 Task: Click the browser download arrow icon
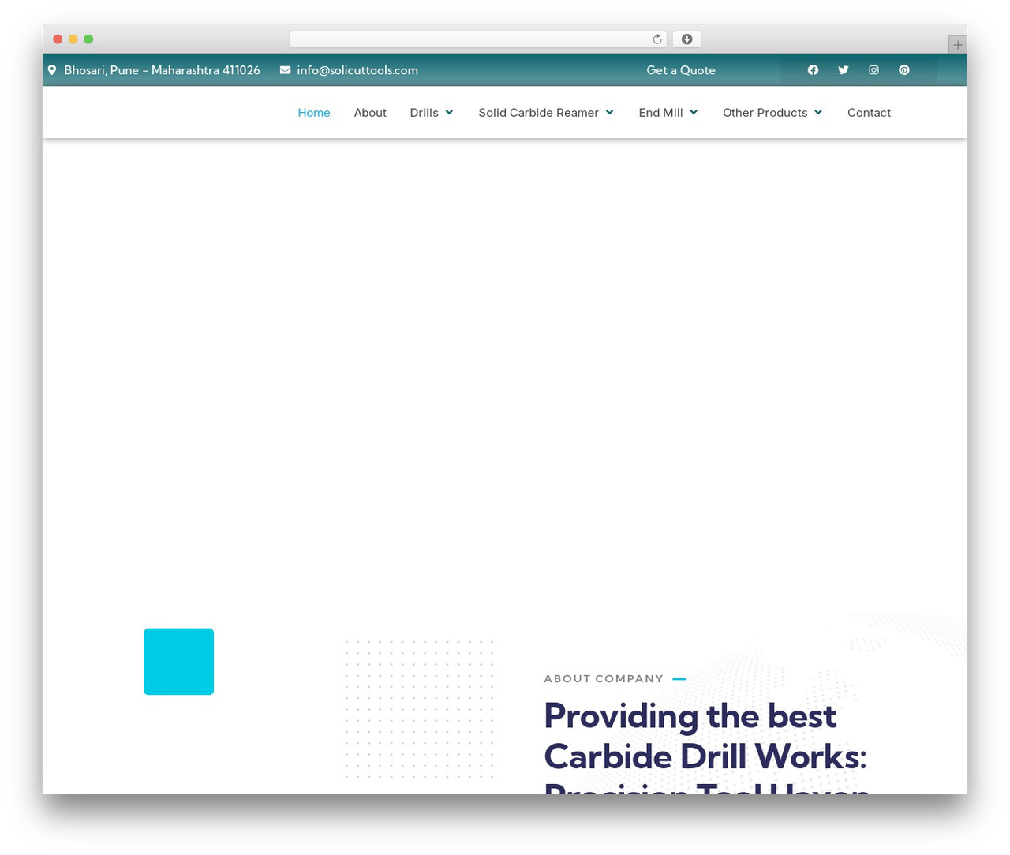click(x=686, y=39)
